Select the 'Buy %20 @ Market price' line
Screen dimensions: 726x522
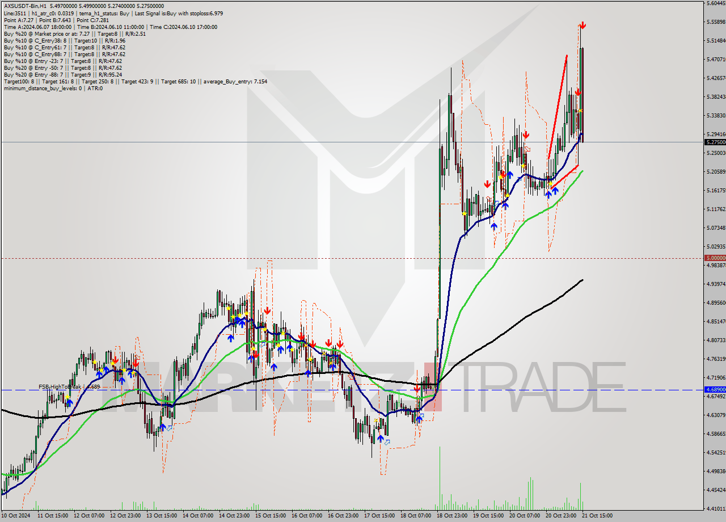pyautogui.click(x=74, y=33)
